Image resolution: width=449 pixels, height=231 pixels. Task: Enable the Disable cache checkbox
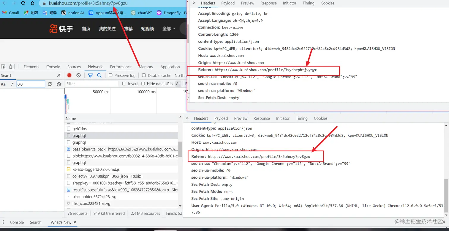click(x=144, y=76)
